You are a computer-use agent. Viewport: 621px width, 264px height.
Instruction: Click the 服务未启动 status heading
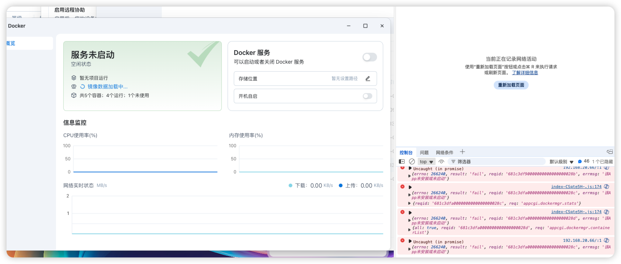tap(93, 55)
